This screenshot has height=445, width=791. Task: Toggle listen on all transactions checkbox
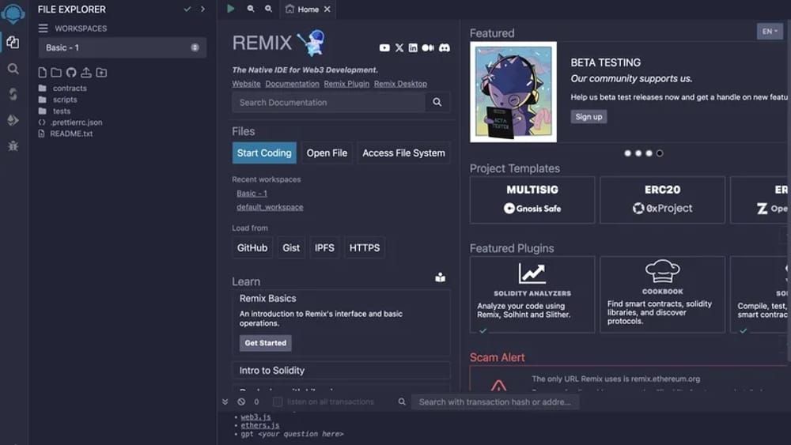278,402
